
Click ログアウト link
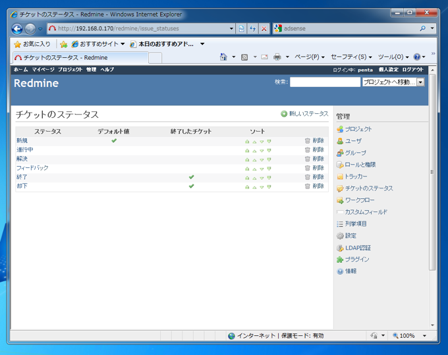pos(413,70)
